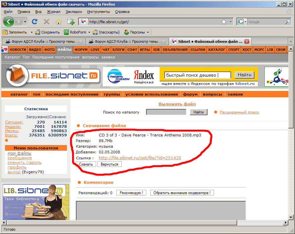Screen dimensions: 295x234
Task: Click Обратить внимание модератора ! button
Action: 182,193
